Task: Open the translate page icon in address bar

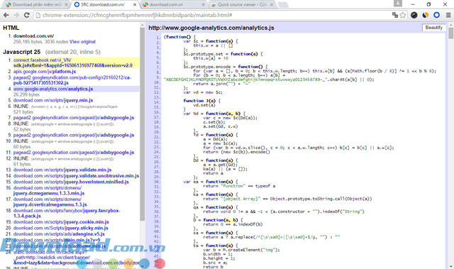Action: 395,15
